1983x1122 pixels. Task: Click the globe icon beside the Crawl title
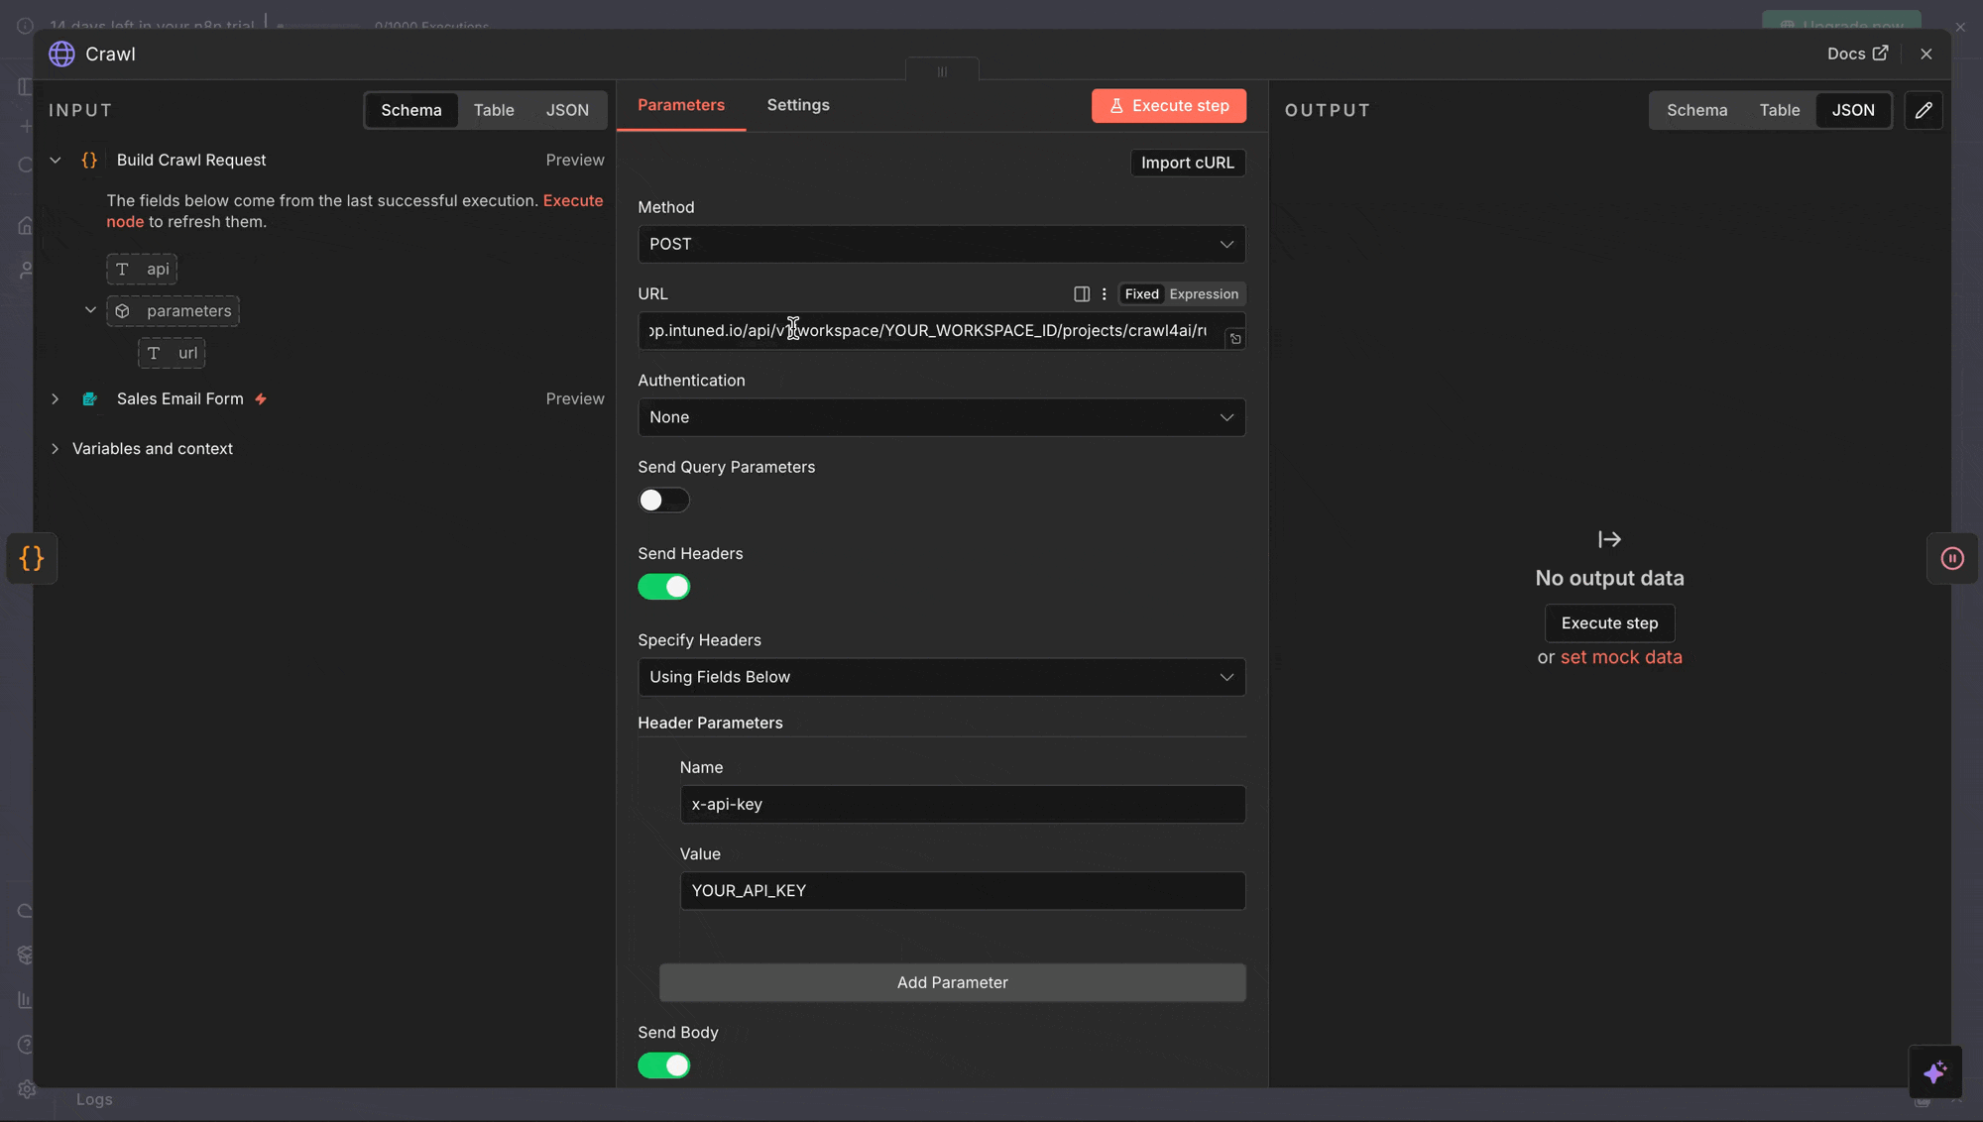(60, 54)
